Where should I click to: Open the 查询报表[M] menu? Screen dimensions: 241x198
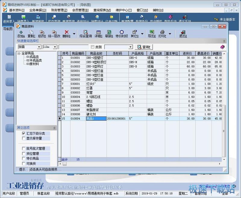[102, 10]
